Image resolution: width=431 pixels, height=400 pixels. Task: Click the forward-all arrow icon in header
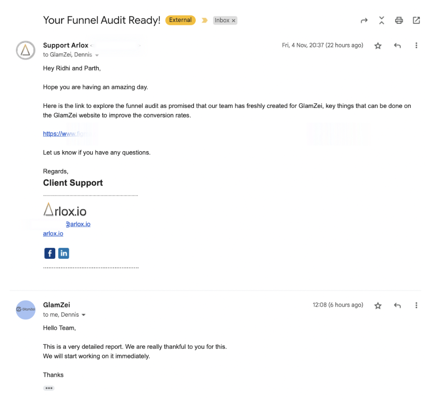364,20
